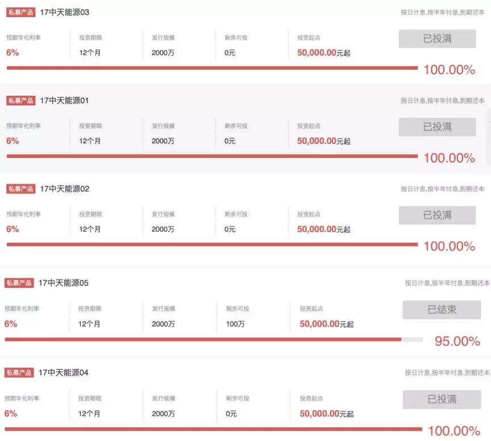
Task: Click the 50,000.00元起 amount for 17中天能源02
Action: [323, 229]
